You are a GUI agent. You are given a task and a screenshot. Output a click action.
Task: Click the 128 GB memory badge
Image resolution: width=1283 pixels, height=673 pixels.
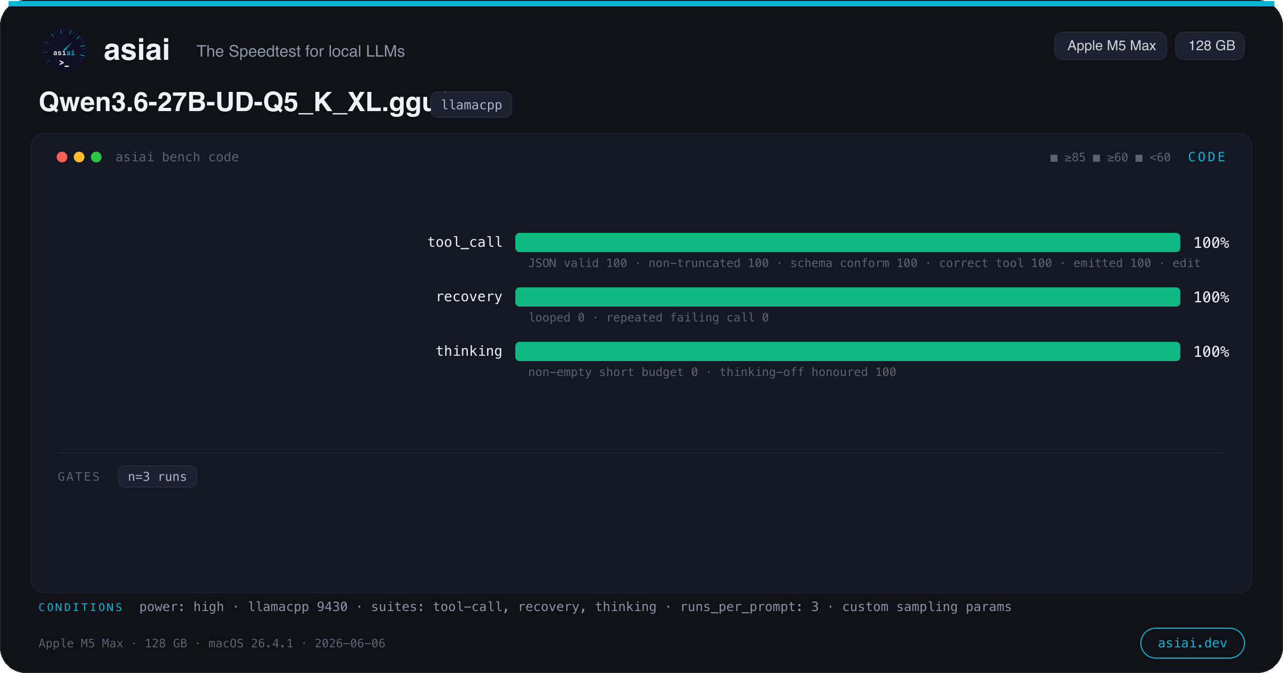tap(1210, 46)
